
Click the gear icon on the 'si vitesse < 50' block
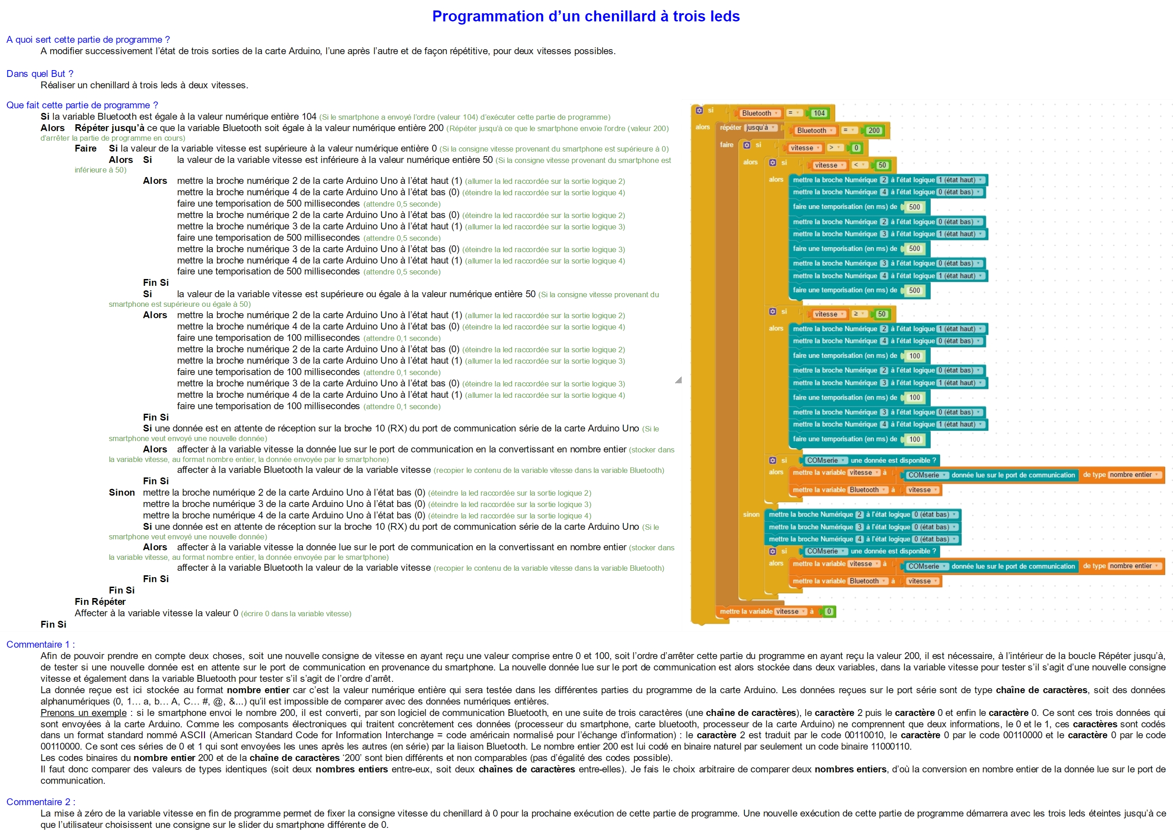pos(772,163)
